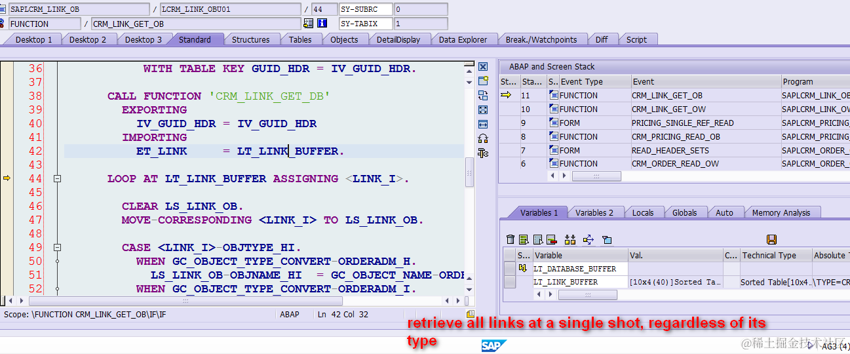Collapse the CASE block at line 49
The image size is (850, 354).
58,248
